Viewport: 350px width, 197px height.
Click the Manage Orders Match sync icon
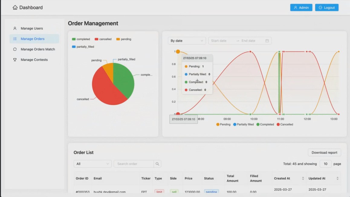coord(15,49)
